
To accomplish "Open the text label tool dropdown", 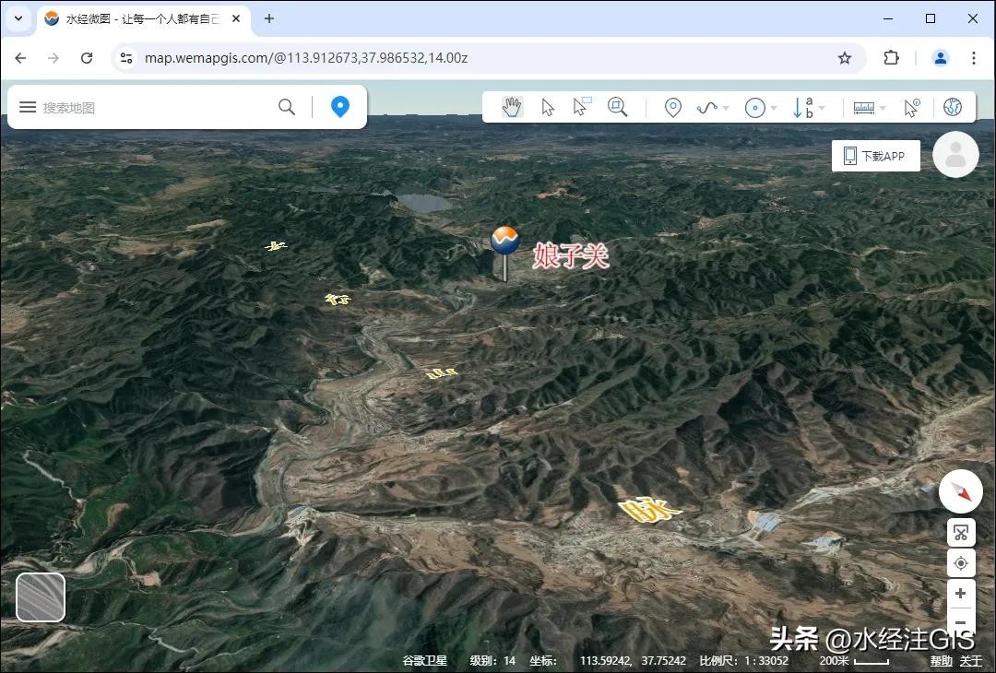I will (x=821, y=108).
